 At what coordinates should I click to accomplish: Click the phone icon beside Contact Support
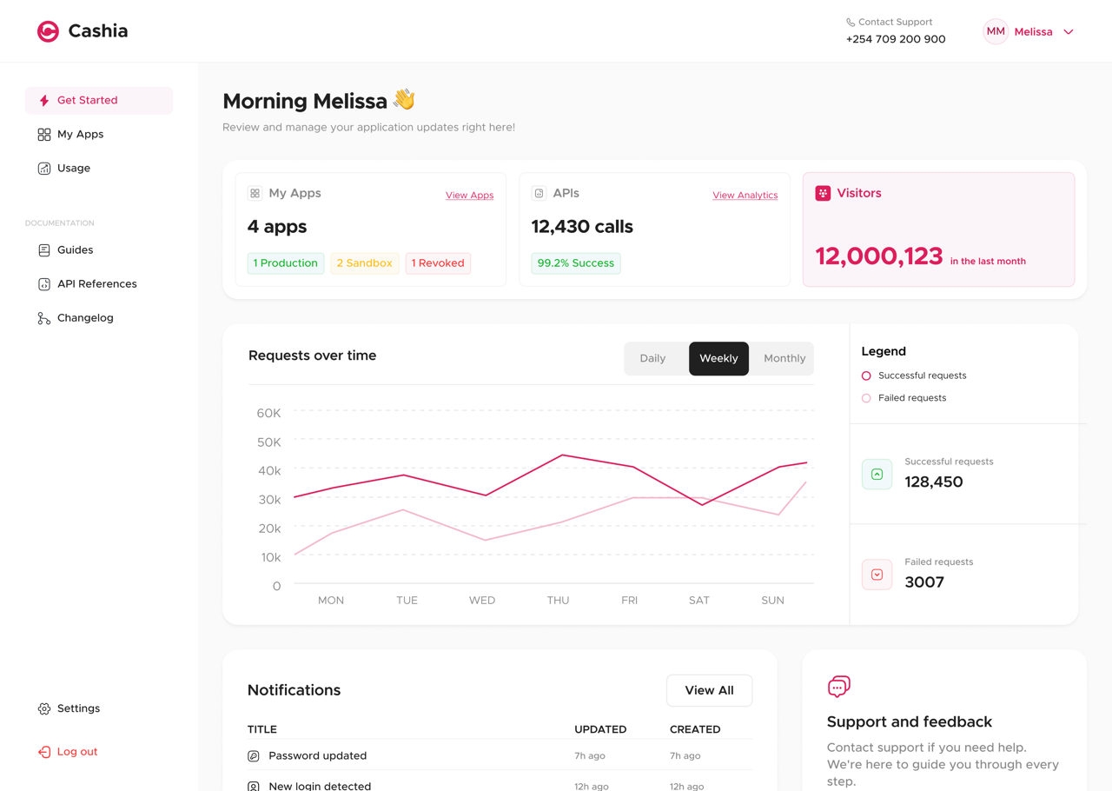(x=849, y=22)
